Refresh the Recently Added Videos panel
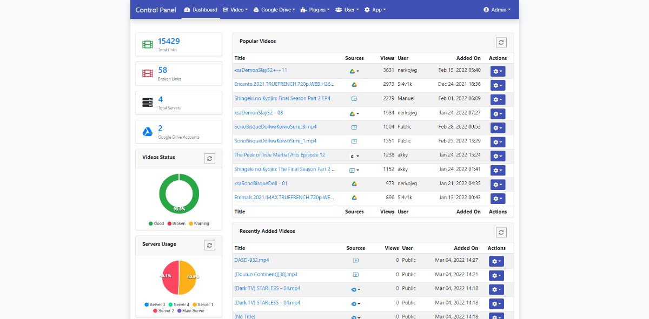649x319 pixels. coord(501,232)
